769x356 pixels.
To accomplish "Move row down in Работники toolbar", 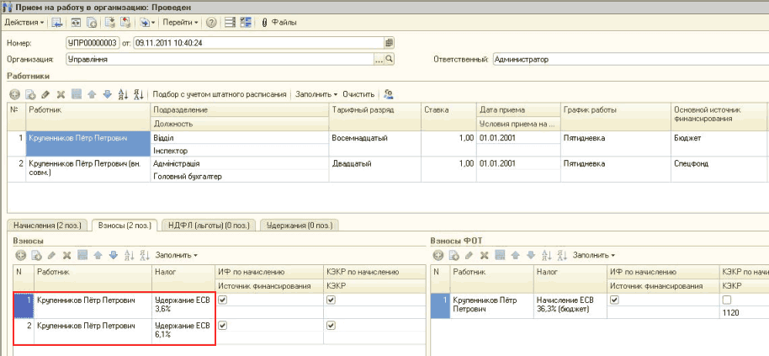I will (x=107, y=94).
